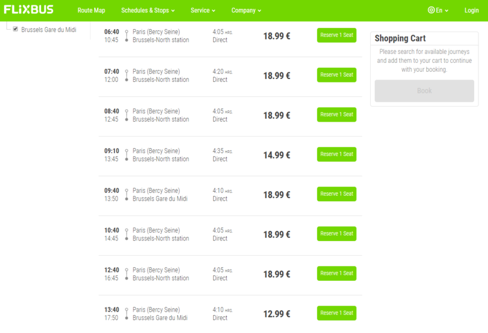Expand the Company dropdown menu
Image resolution: width=488 pixels, height=333 pixels.
tap(246, 10)
